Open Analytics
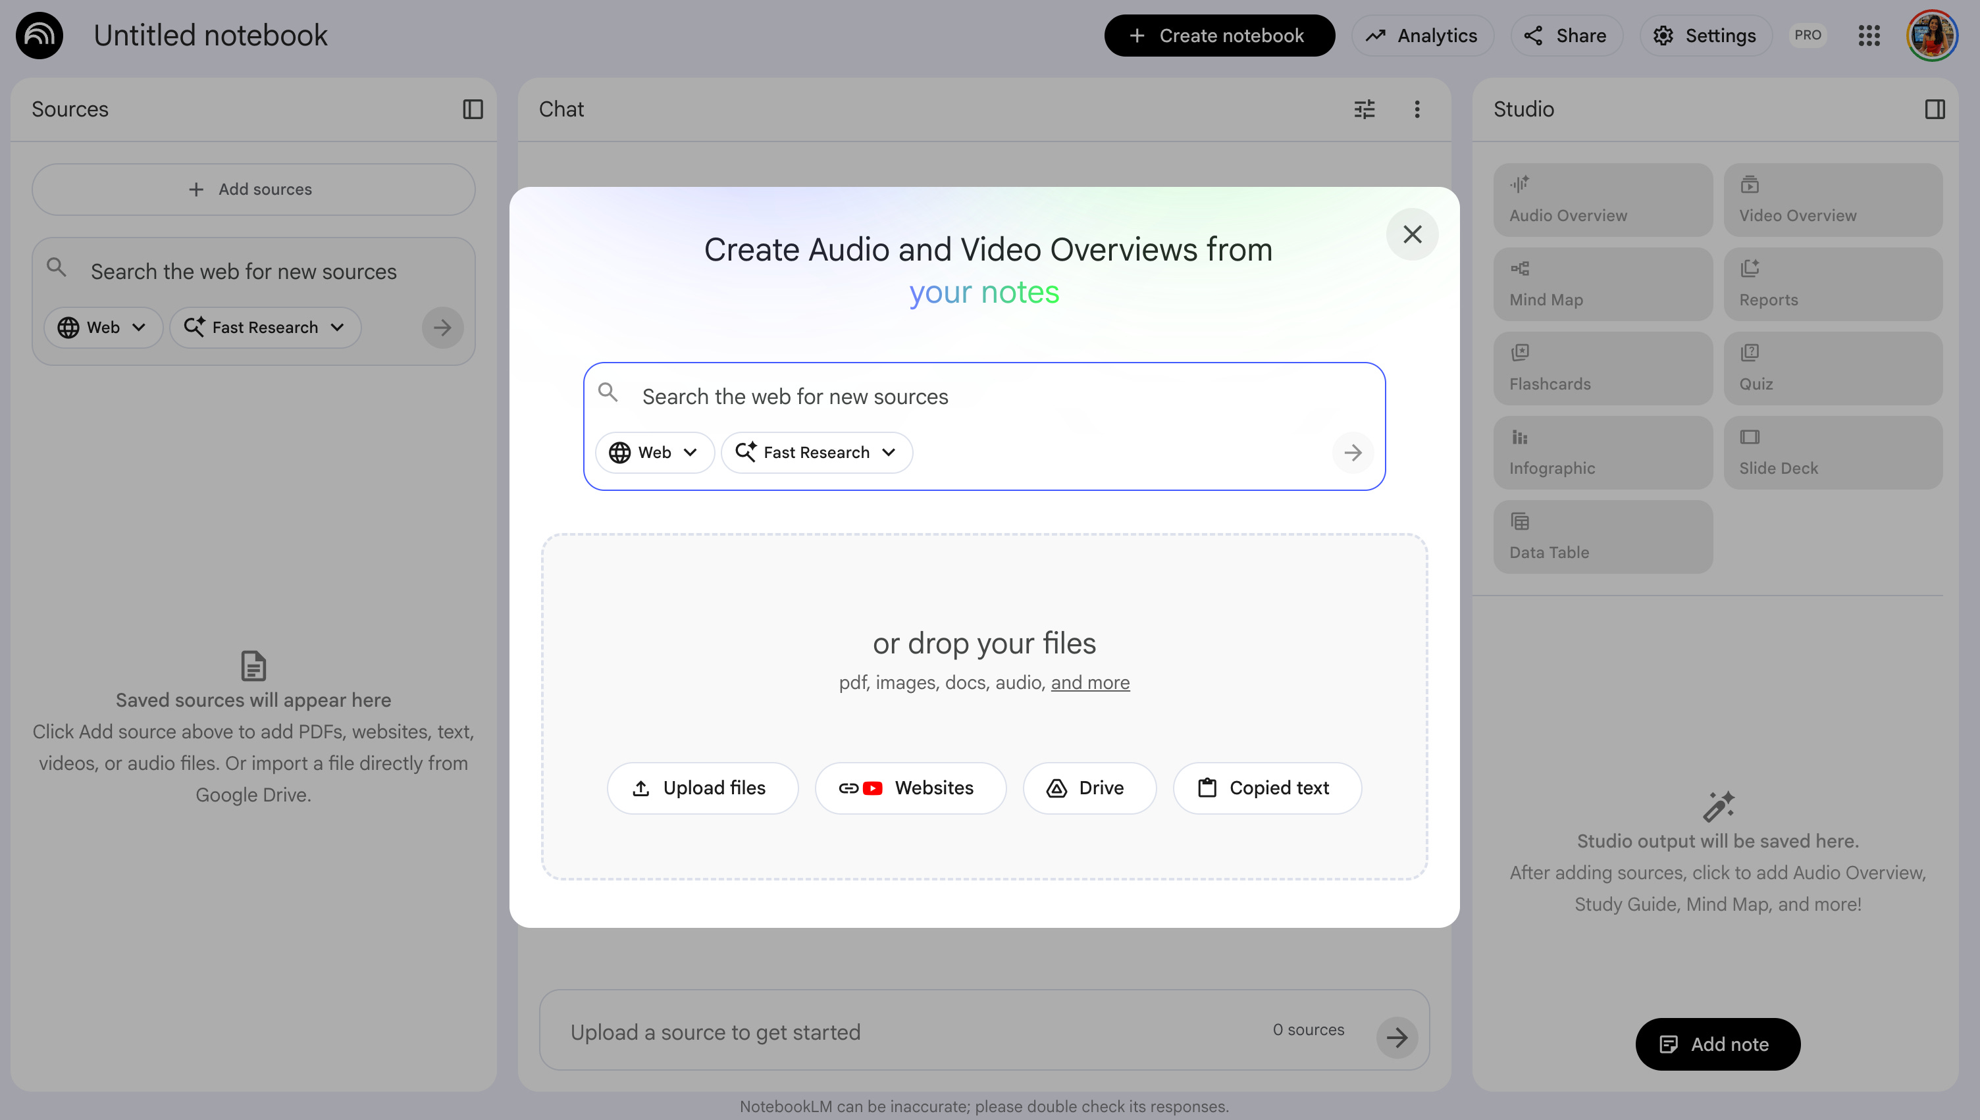Viewport: 1980px width, 1120px height. coord(1422,36)
